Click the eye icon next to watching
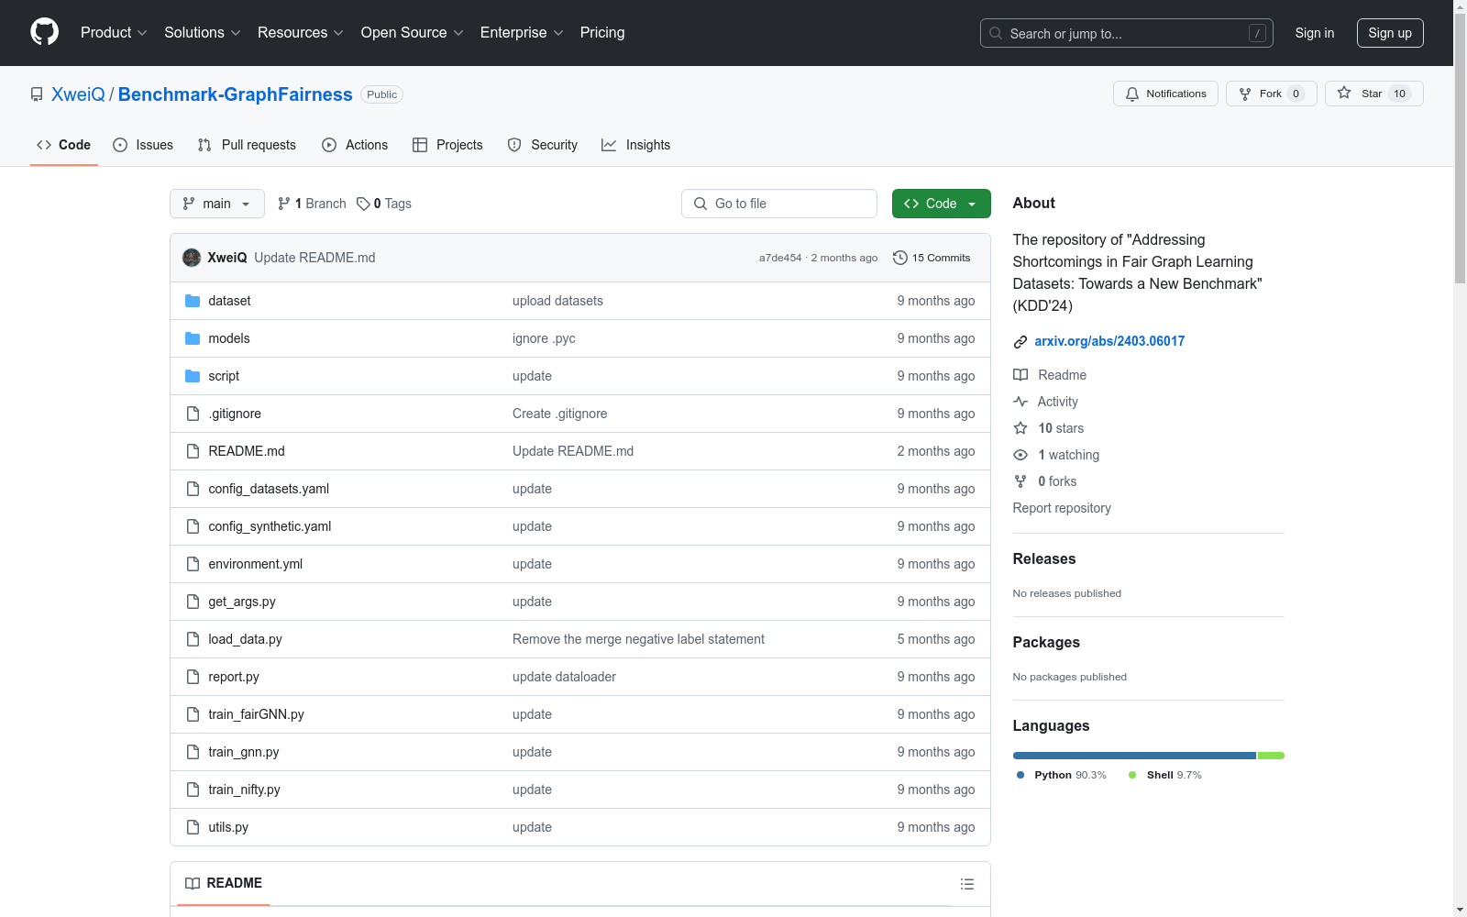Viewport: 1467px width, 917px height. (1020, 455)
